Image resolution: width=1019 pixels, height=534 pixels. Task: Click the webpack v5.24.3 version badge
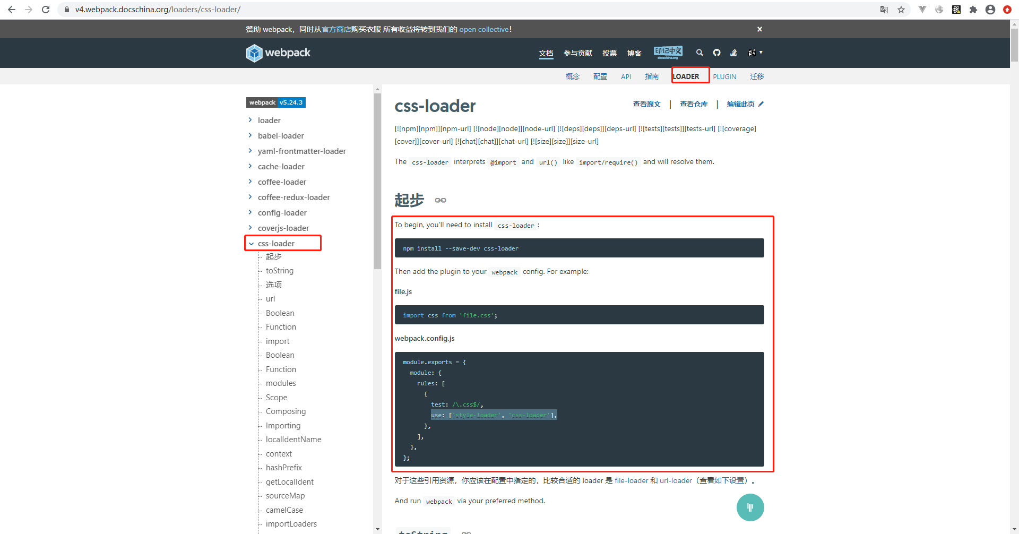276,102
